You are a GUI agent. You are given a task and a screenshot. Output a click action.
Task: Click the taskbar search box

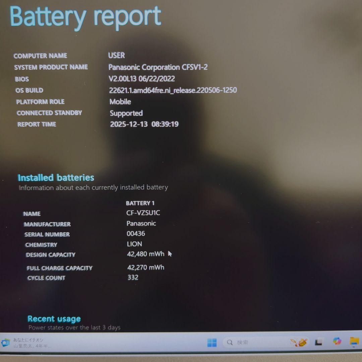255,342
